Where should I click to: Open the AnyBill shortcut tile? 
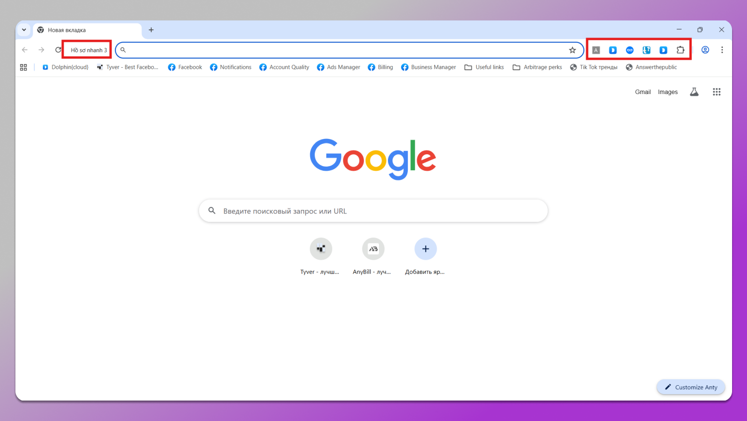(x=373, y=249)
